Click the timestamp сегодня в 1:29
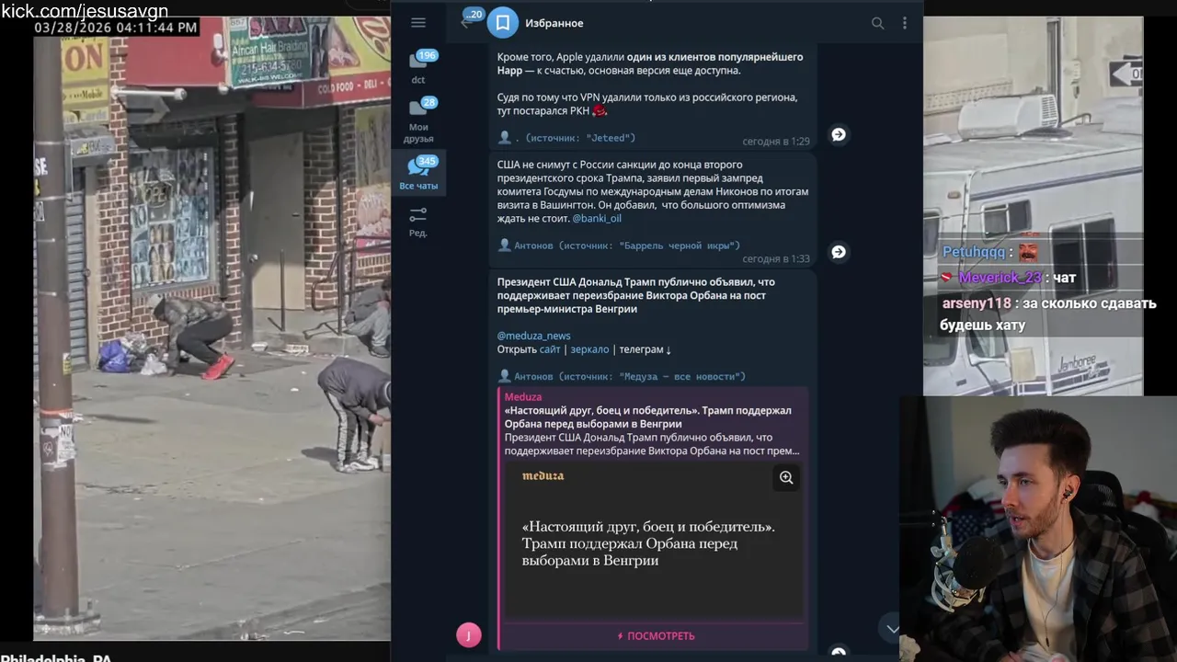Image resolution: width=1177 pixels, height=662 pixels. coord(776,142)
